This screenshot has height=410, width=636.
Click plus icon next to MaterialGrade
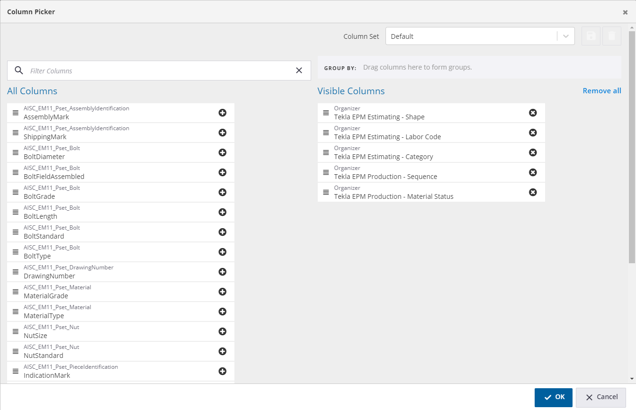pos(222,292)
